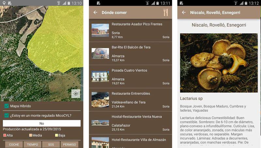The height and width of the screenshot is (148, 261).
Task: Go back from Dónde comer screen
Action: [95, 12]
